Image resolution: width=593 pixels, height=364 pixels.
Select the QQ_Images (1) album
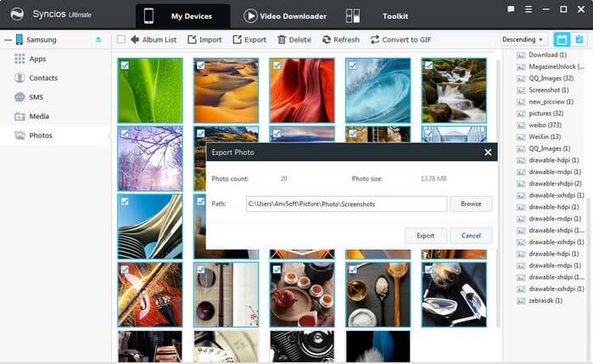click(x=551, y=148)
